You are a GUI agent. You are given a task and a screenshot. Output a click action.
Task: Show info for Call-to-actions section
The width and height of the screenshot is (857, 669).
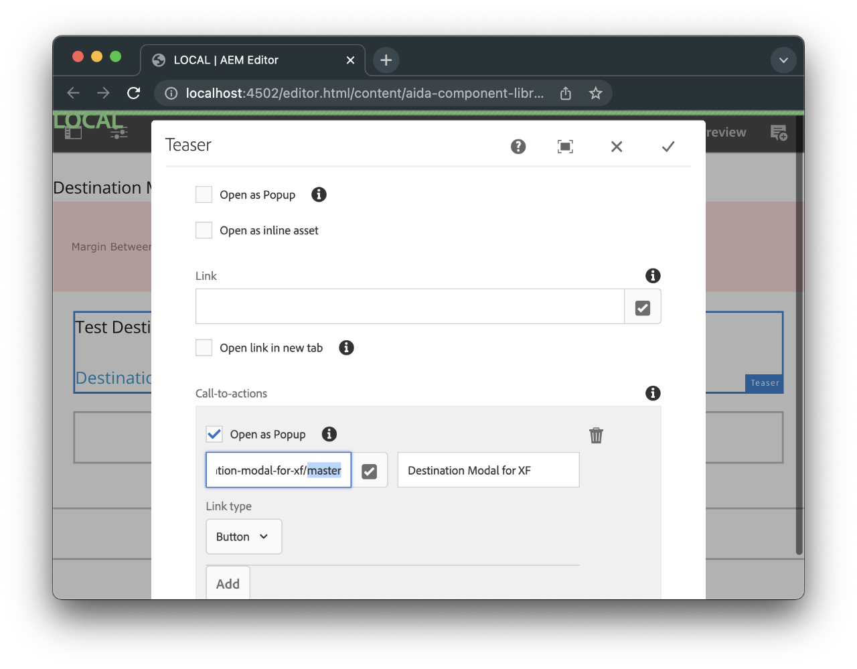(x=653, y=393)
